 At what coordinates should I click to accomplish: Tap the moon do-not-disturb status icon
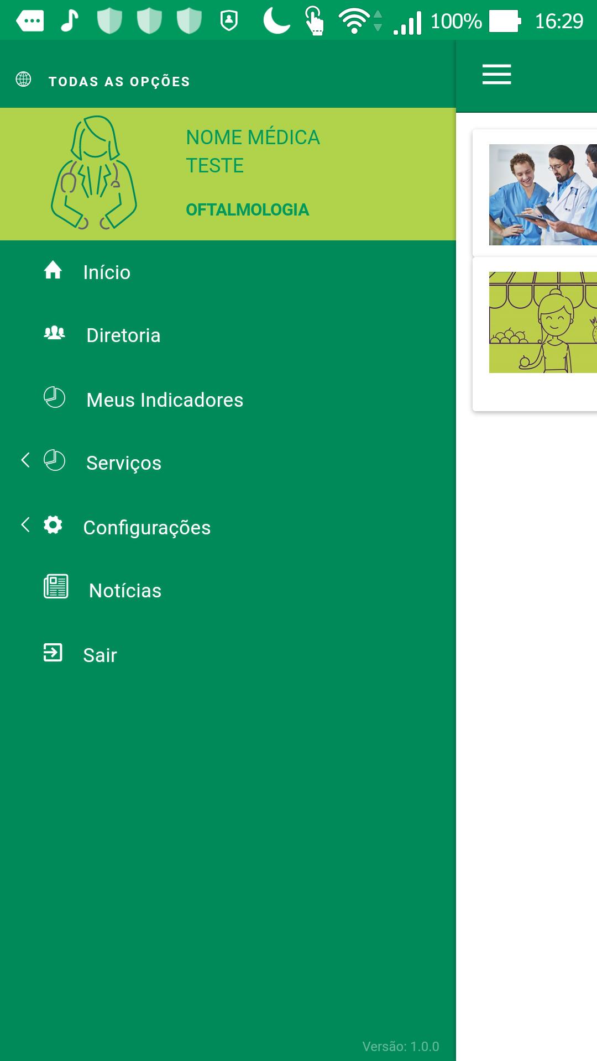(276, 21)
